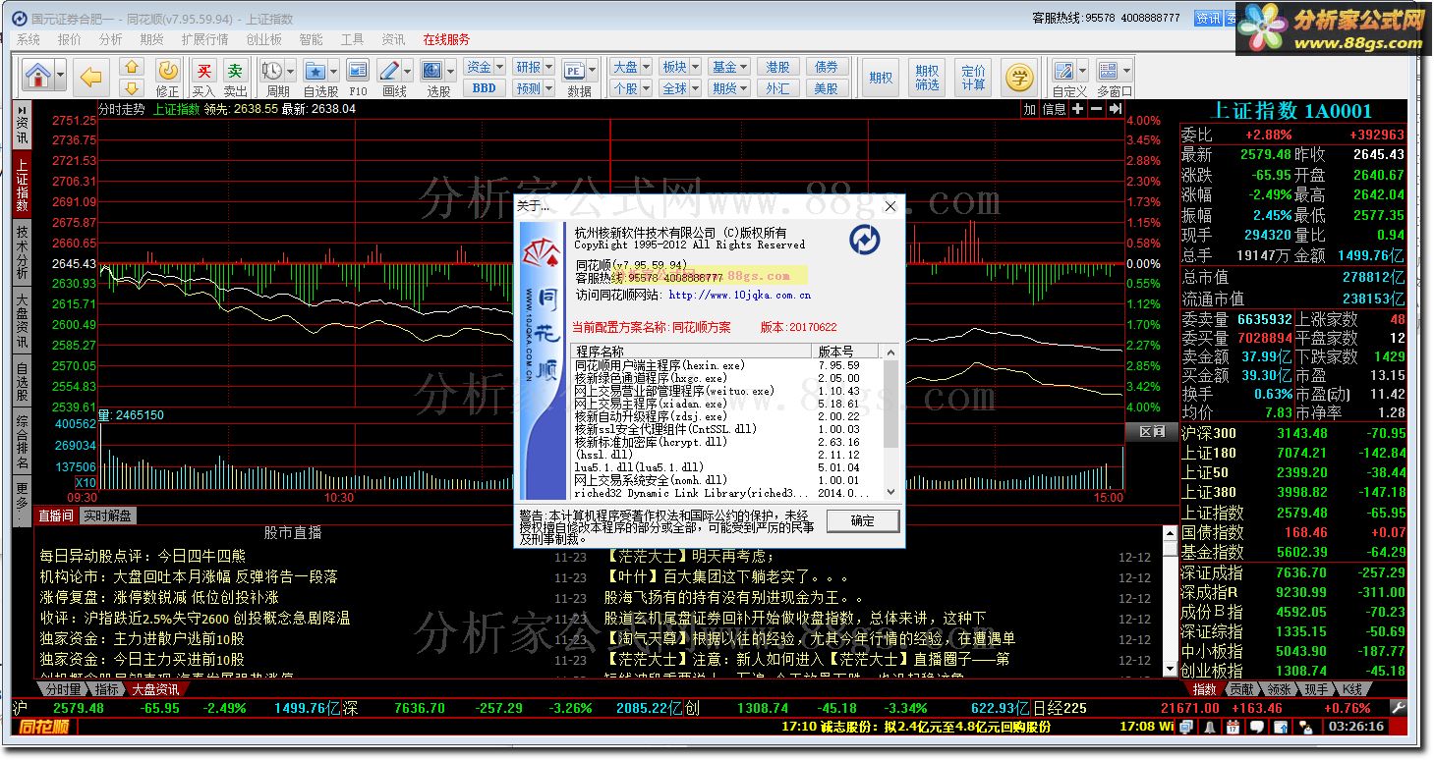Open the home icon dropdown arrow
The height and width of the screenshot is (760, 1434).
[61, 76]
